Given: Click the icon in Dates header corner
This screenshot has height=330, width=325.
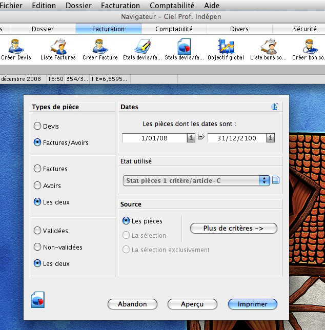Looking at the screenshot, I should 274,107.
